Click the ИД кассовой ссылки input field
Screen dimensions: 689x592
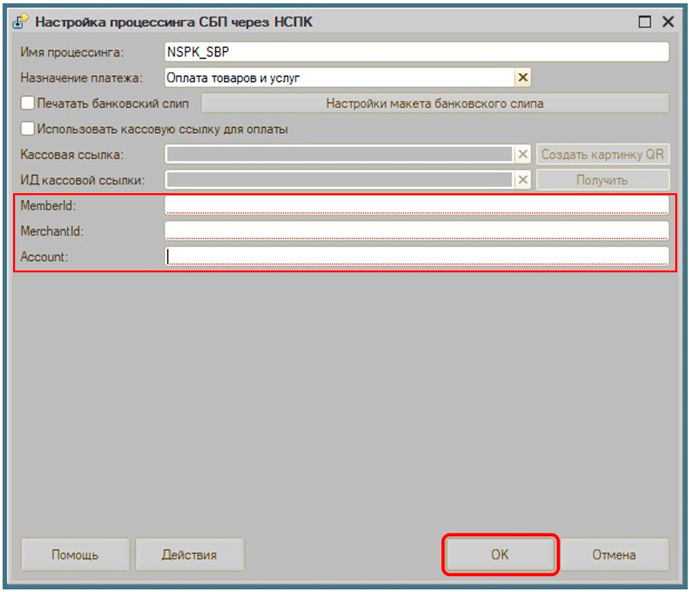339,180
